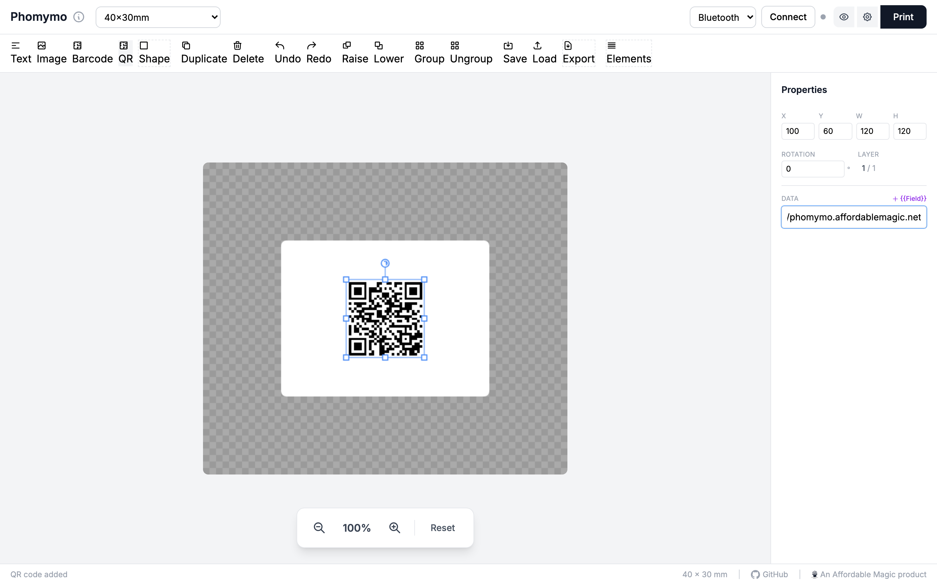Open the Elements panel

629,52
